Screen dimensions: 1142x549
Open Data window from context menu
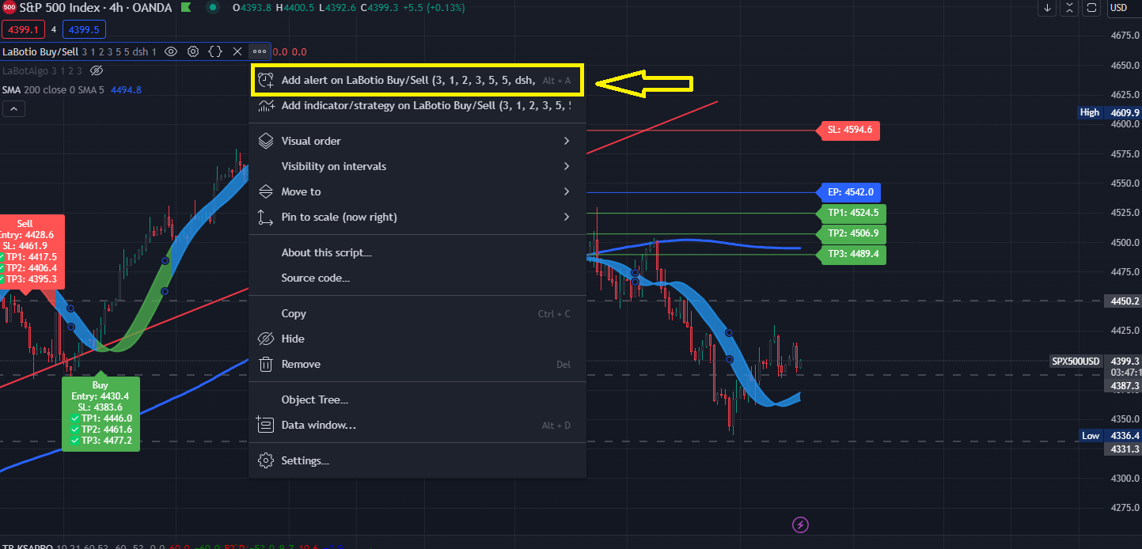pos(318,425)
